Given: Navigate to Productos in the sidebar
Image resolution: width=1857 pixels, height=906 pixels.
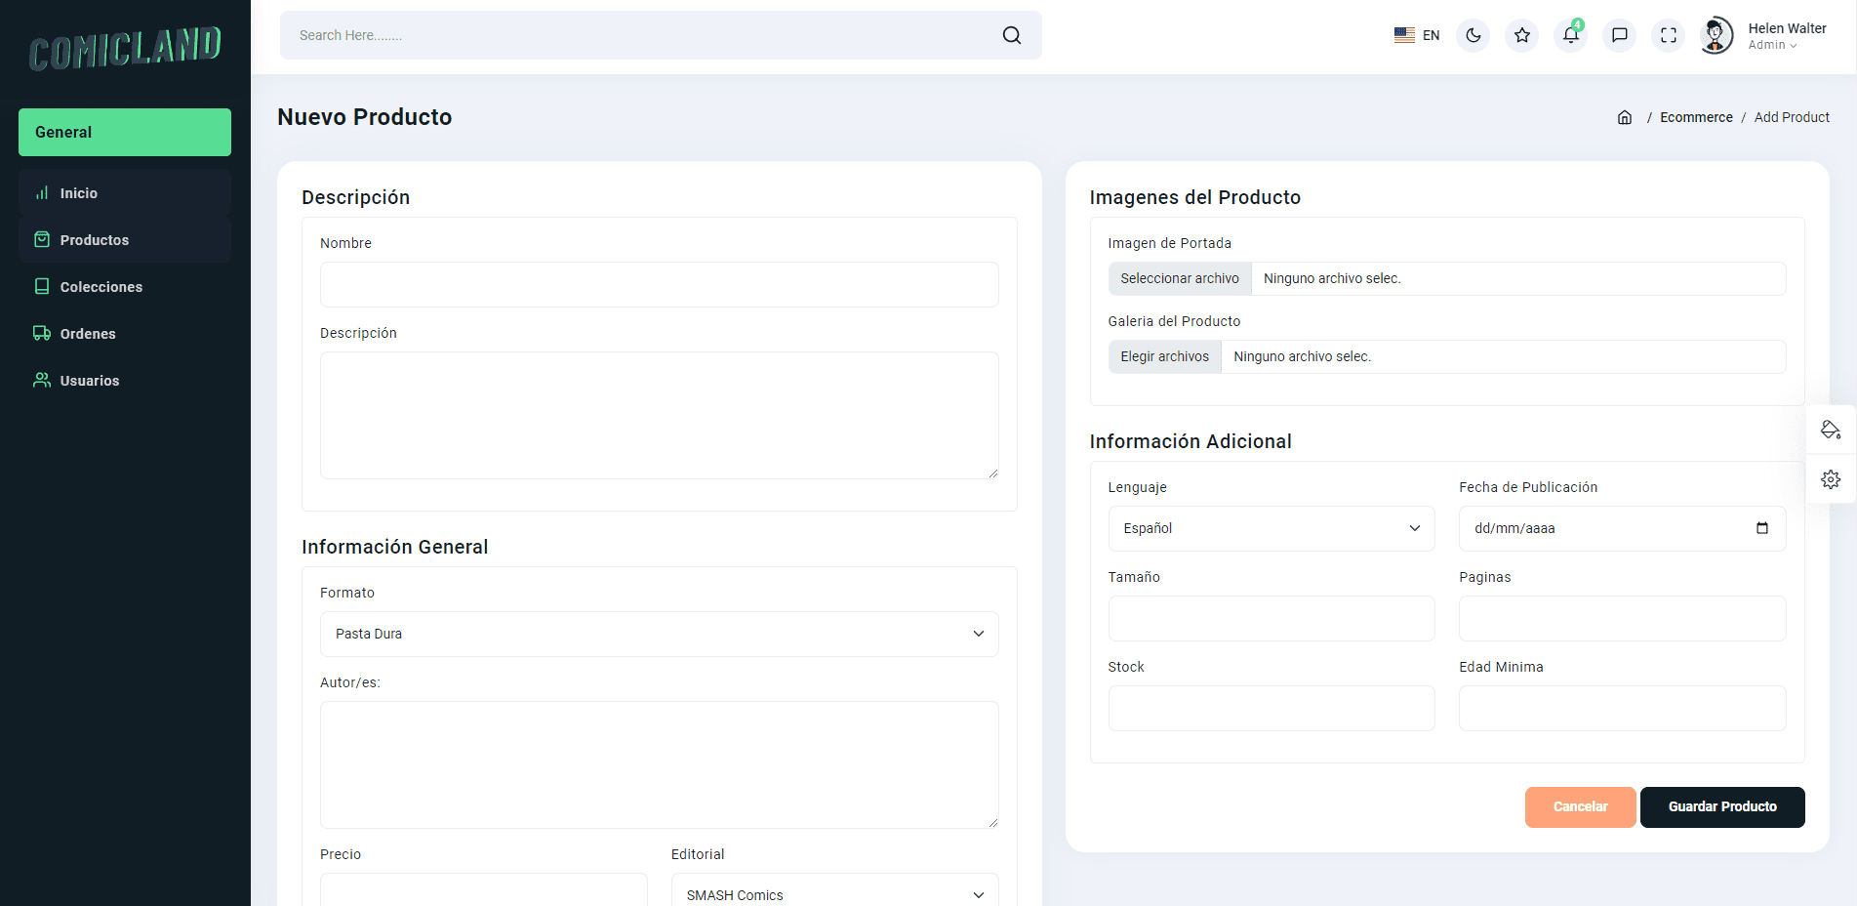Looking at the screenshot, I should coord(94,240).
